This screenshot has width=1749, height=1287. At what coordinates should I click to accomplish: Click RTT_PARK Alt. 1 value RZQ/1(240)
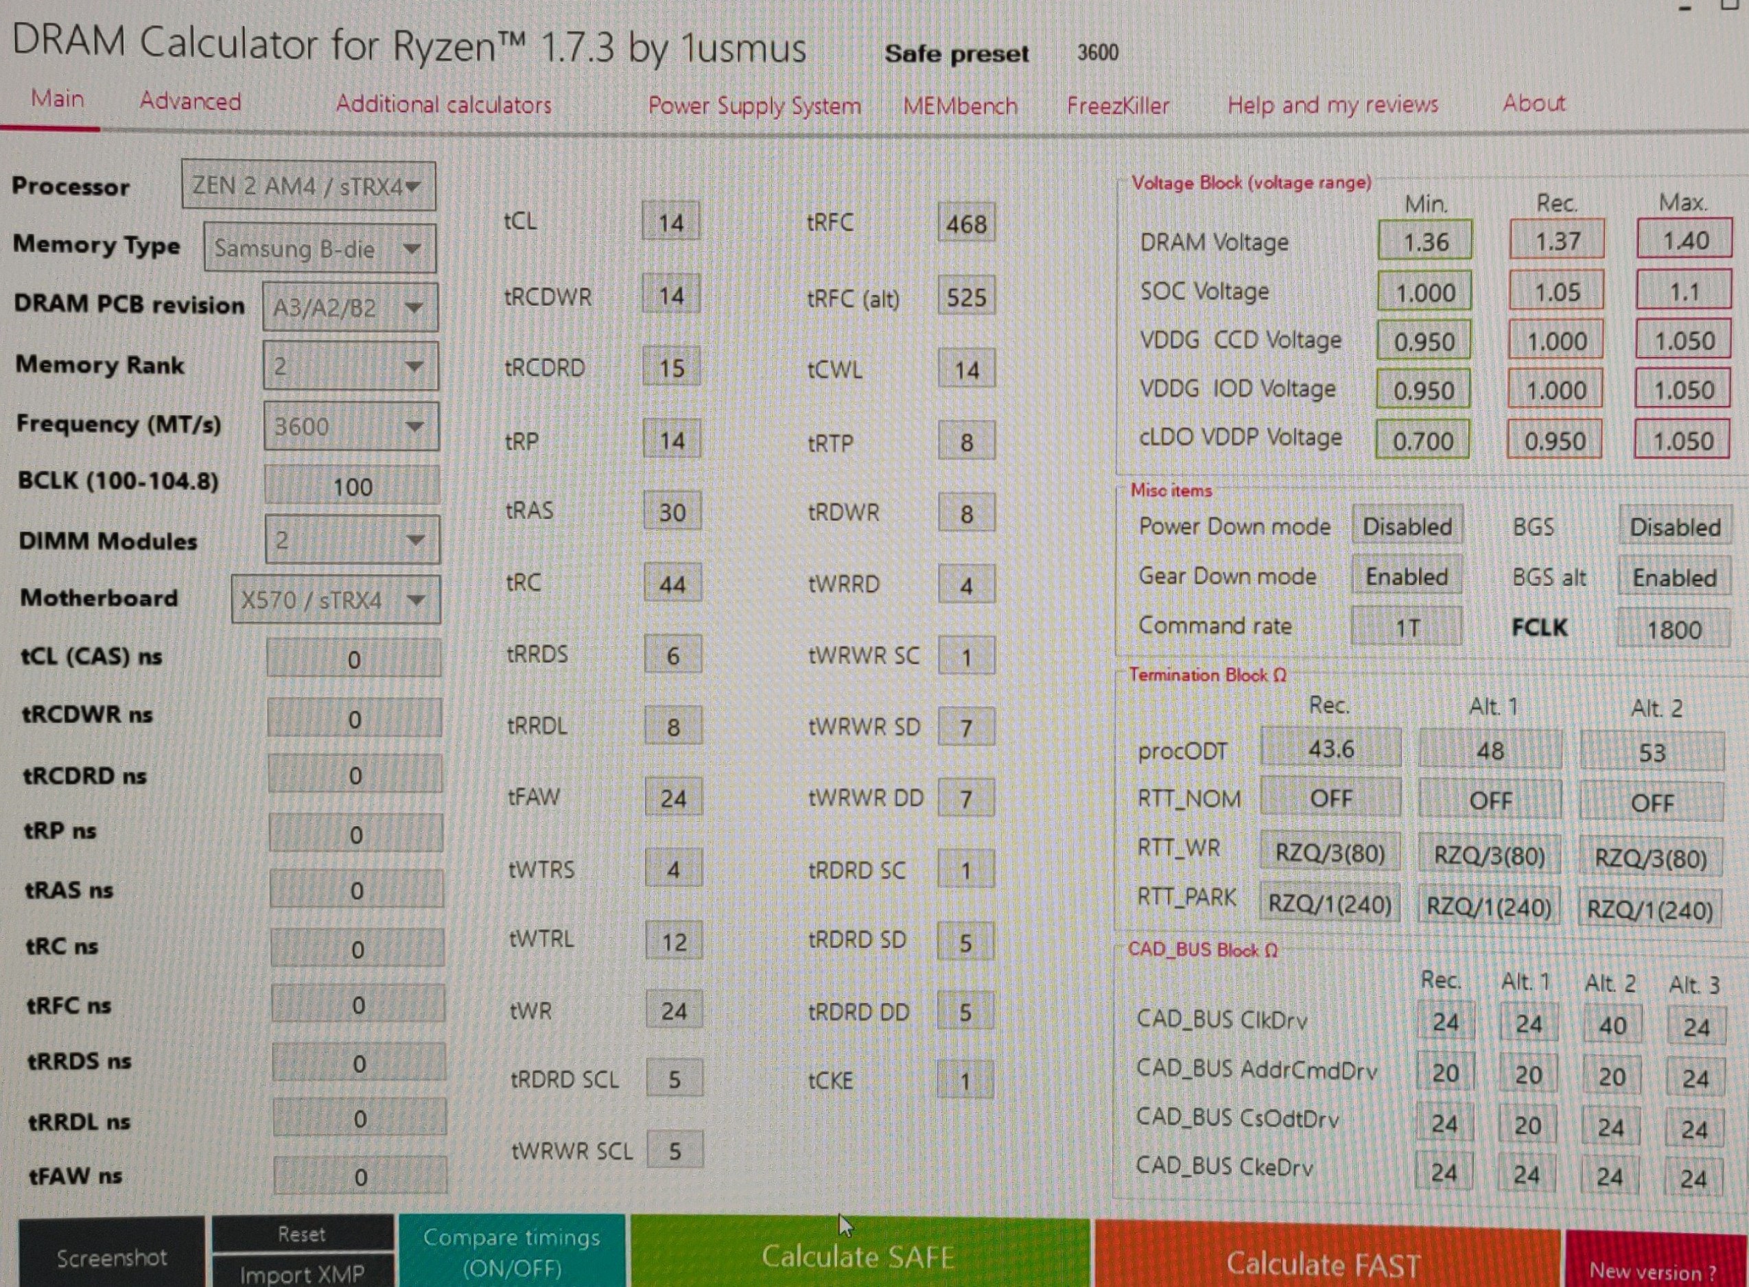coord(1489,906)
